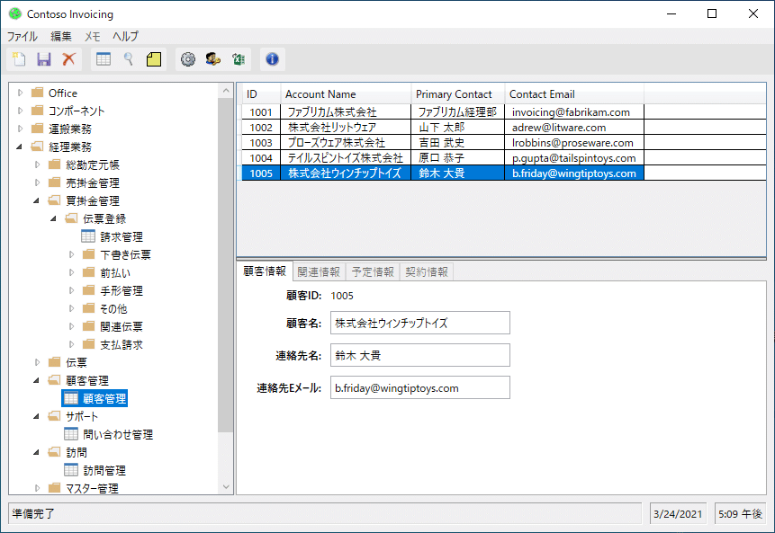Viewport: 775px width, 533px height.
Task: Click the Office folder icon
Action: (37, 93)
